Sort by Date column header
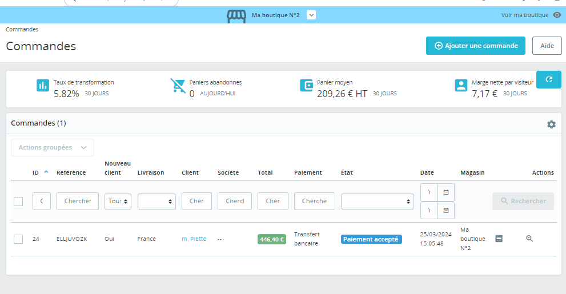566x294 pixels. [427, 173]
